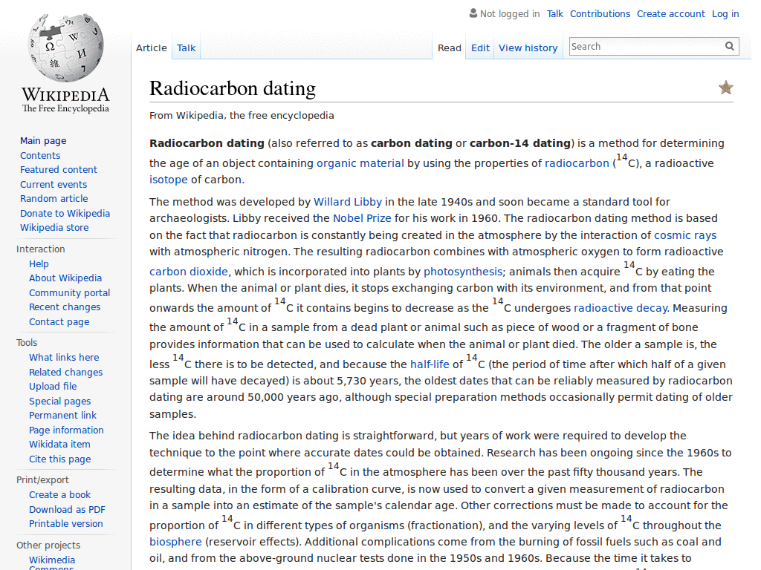Open the Contact page link

(59, 322)
